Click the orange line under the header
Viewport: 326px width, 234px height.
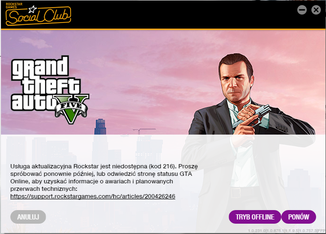tap(163, 30)
